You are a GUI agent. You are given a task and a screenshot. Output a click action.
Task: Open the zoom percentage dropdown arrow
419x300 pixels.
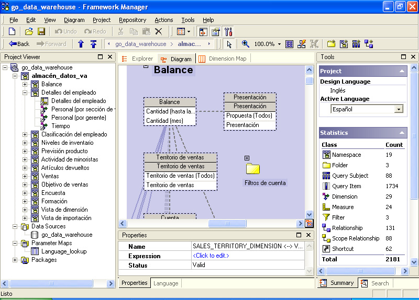tap(279, 44)
